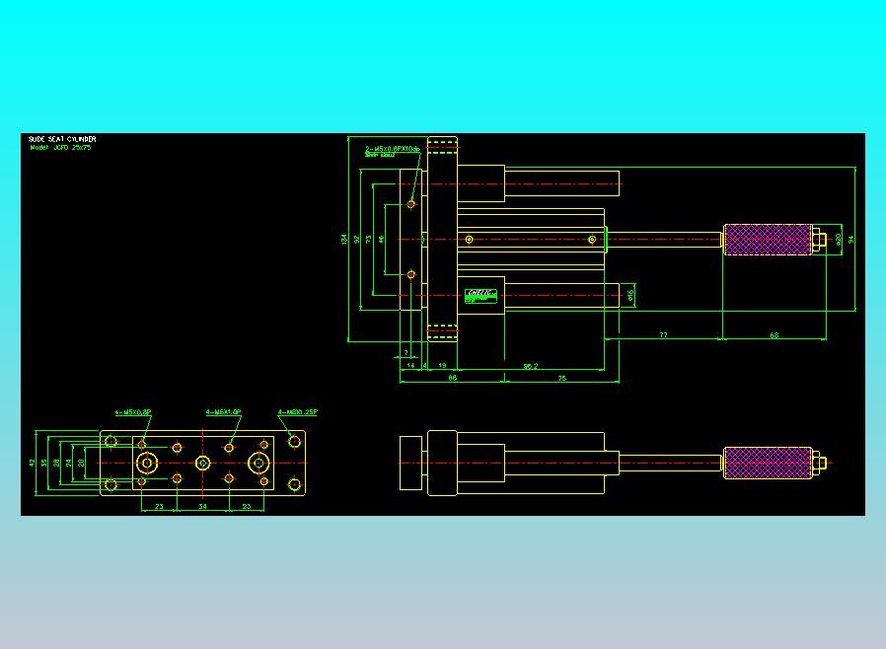This screenshot has width=886, height=649.
Task: Select the ø16 guide rod dimension
Action: coord(630,296)
